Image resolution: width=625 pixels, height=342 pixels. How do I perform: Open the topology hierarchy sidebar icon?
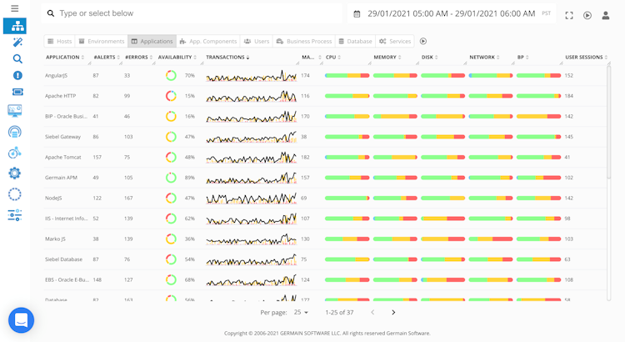coord(15,26)
